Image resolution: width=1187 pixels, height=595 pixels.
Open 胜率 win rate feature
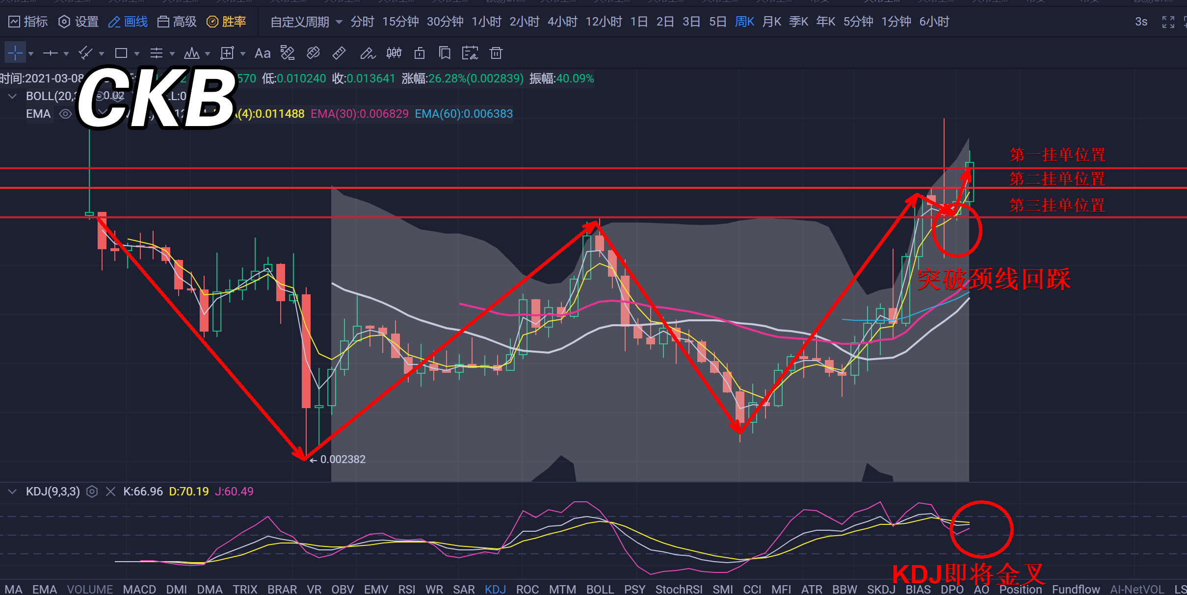(x=226, y=22)
